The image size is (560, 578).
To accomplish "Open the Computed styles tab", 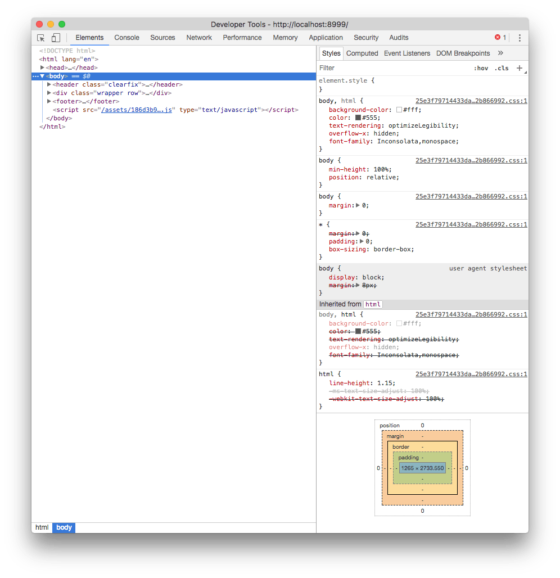I will (362, 53).
